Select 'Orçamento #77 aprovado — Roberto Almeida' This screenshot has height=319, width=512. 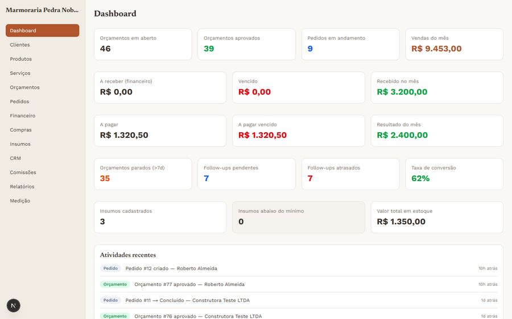click(x=189, y=284)
